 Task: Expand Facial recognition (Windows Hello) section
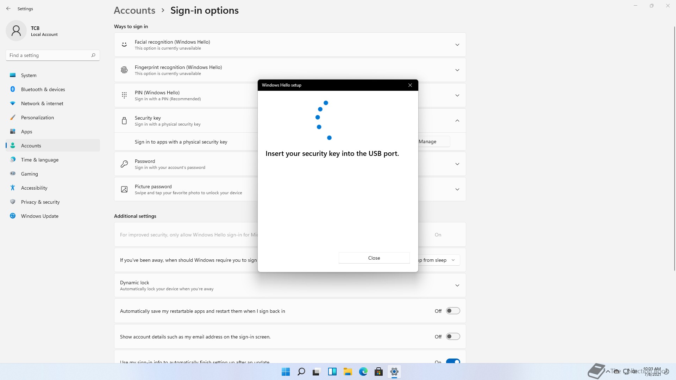pyautogui.click(x=457, y=45)
